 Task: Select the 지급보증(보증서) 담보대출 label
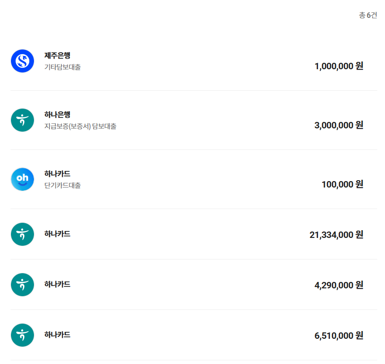(x=80, y=127)
